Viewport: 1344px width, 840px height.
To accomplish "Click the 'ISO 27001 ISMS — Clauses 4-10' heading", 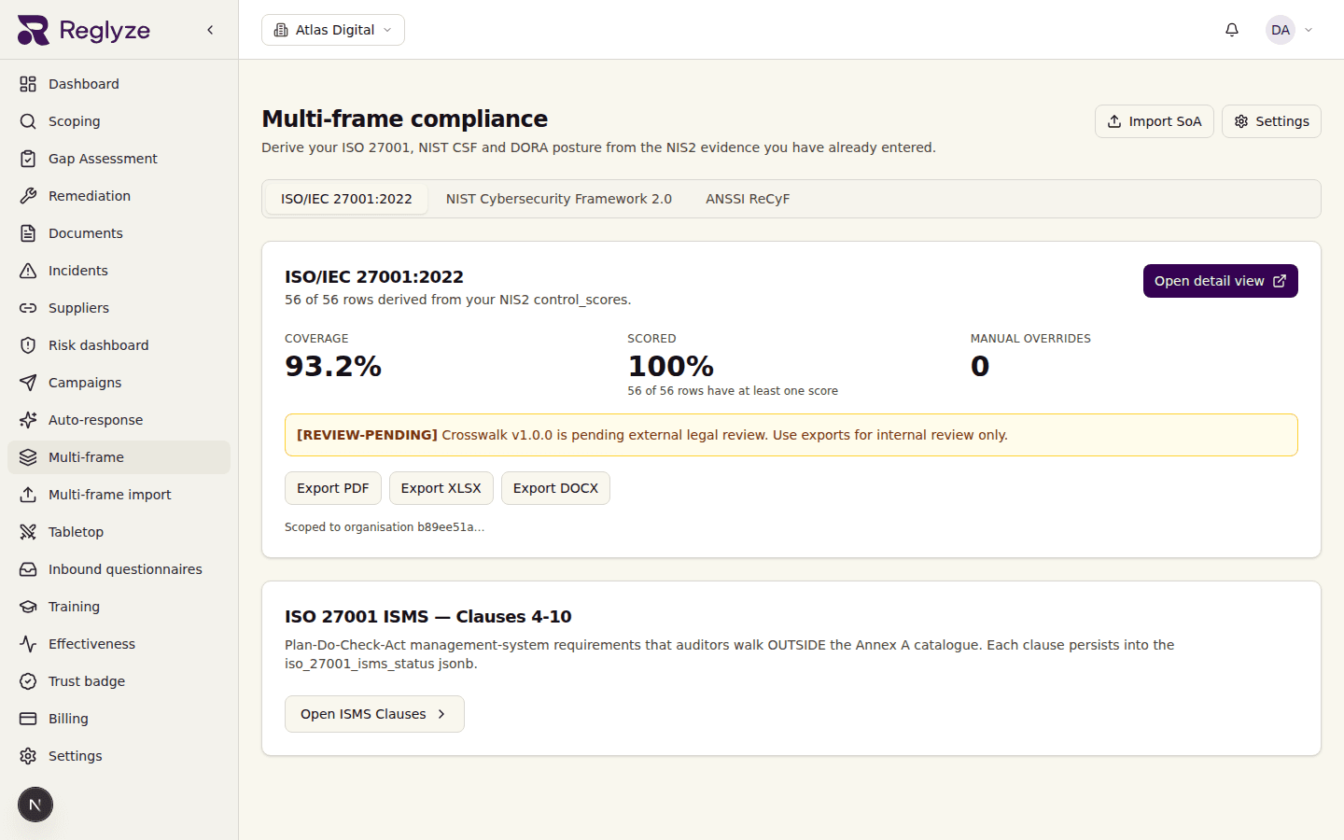I will [x=428, y=617].
